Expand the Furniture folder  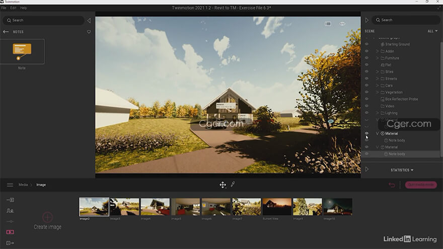[377, 58]
